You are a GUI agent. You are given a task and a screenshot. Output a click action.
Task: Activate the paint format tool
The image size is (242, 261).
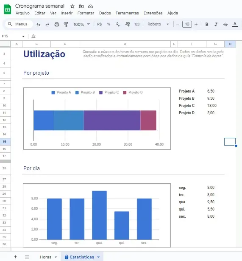(66, 25)
